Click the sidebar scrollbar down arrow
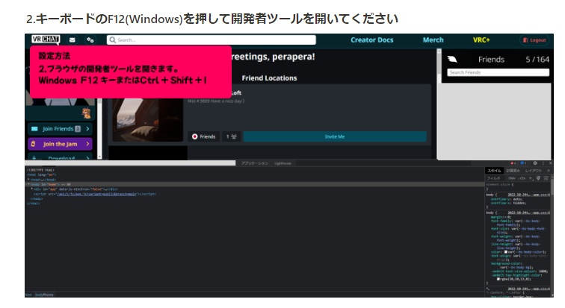565x308 pixels. point(100,157)
